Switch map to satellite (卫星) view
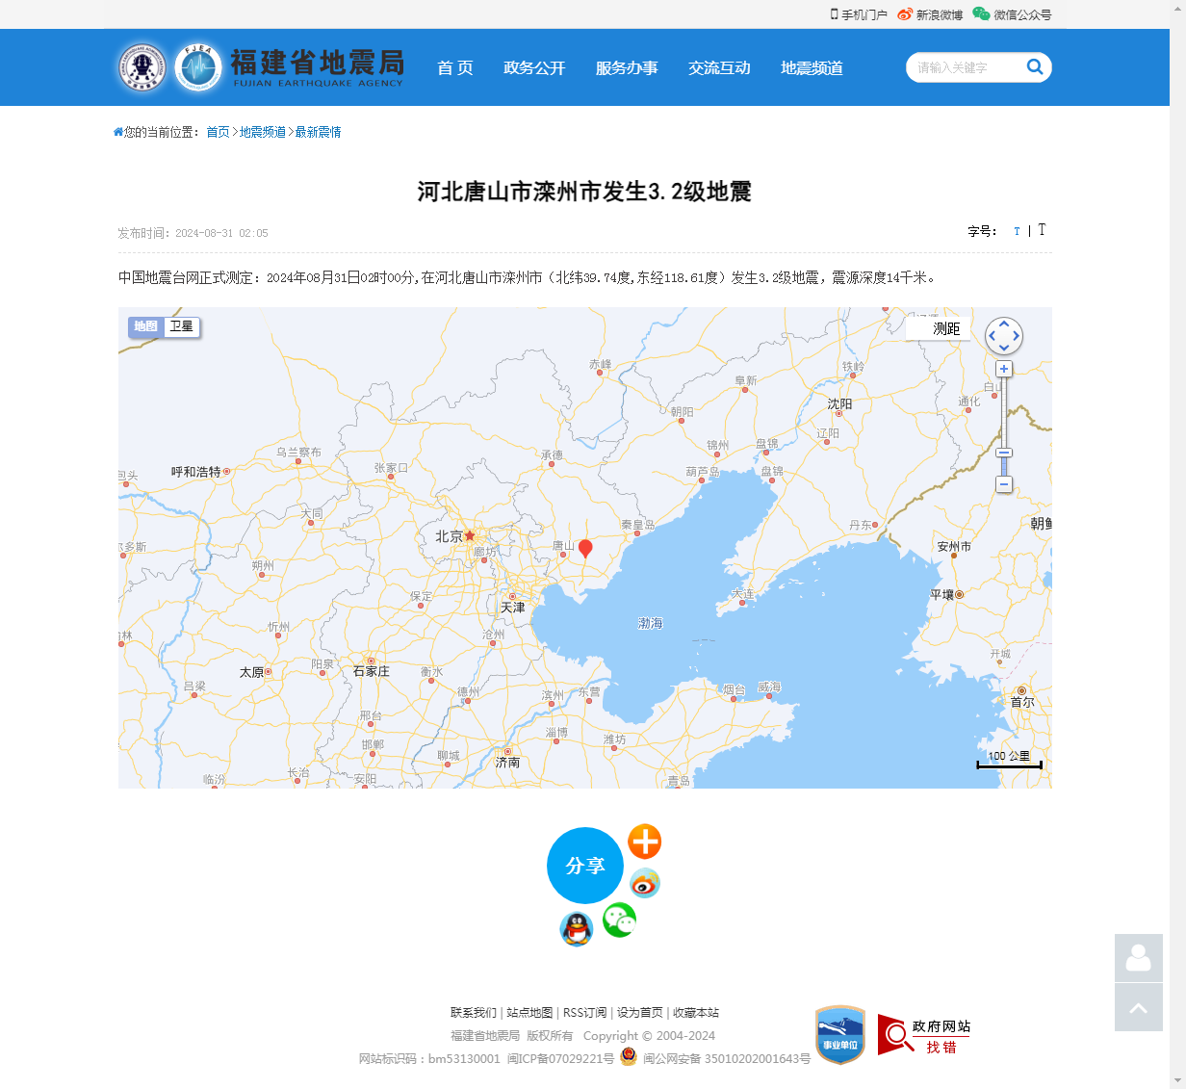This screenshot has height=1089, width=1186. click(181, 326)
